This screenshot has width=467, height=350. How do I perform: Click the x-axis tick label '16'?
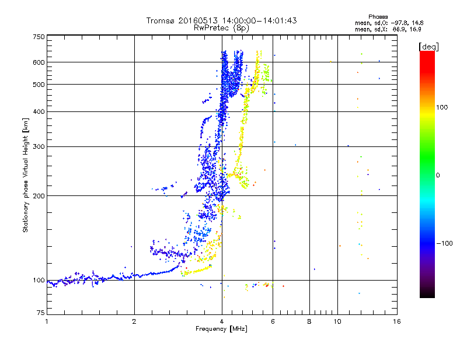point(397,321)
